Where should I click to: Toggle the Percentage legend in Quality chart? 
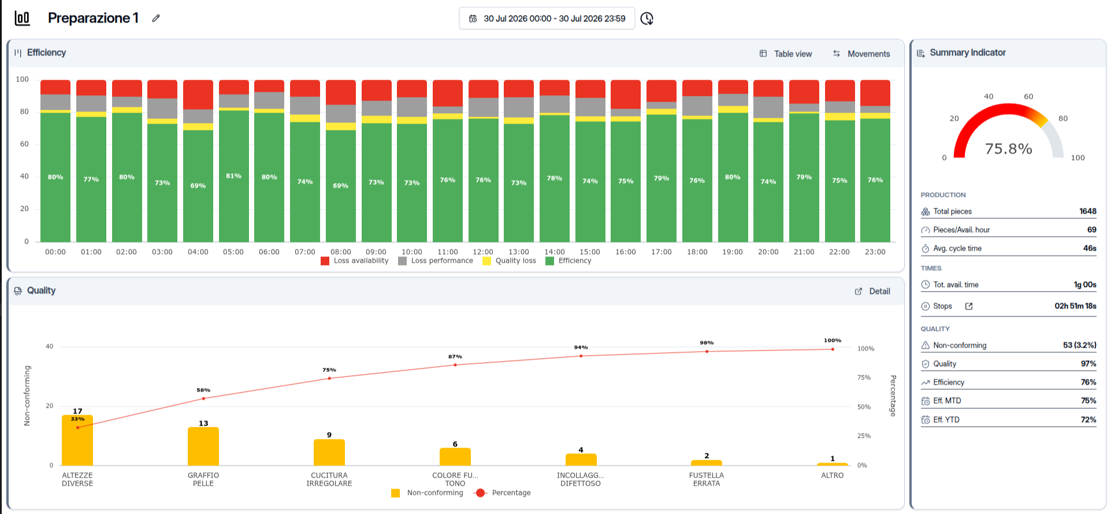502,493
